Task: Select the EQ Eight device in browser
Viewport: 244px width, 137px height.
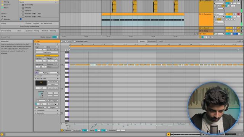Action: point(28,8)
